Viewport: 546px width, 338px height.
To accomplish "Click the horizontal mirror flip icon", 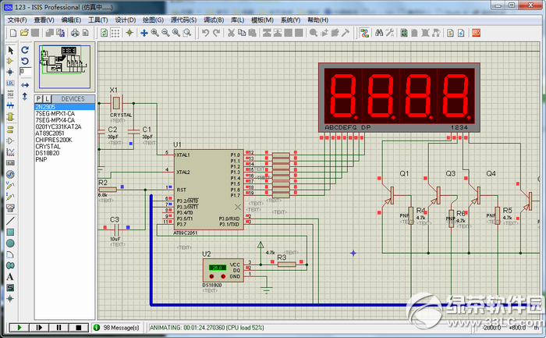I will pos(25,85).
